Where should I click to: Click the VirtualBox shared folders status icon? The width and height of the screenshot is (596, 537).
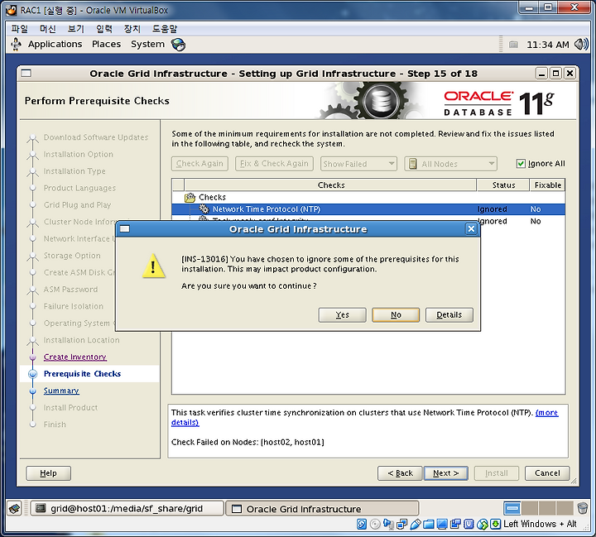pyautogui.click(x=429, y=525)
